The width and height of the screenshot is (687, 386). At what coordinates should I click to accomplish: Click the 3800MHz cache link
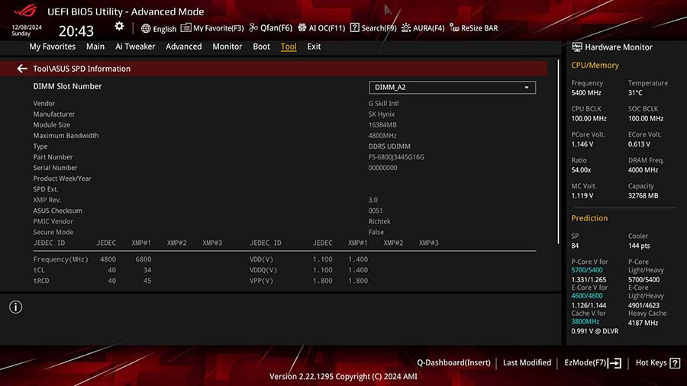585,322
